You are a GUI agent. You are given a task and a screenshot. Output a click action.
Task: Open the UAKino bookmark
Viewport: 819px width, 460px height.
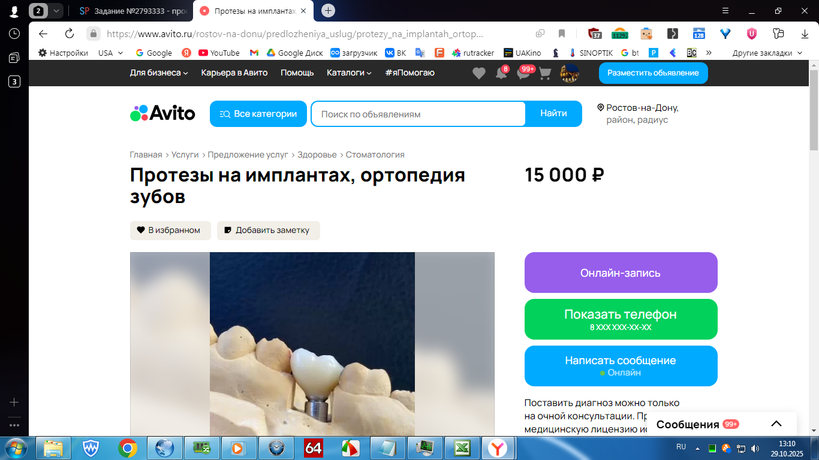pos(522,53)
